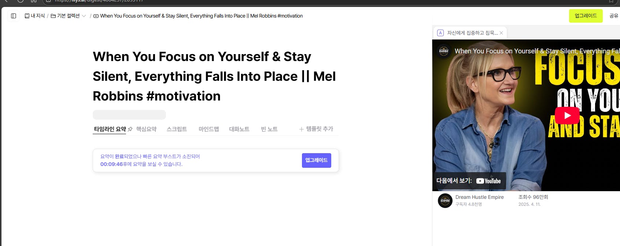Open 내 지식 breadcrumb
620x246 pixels.
[35, 16]
